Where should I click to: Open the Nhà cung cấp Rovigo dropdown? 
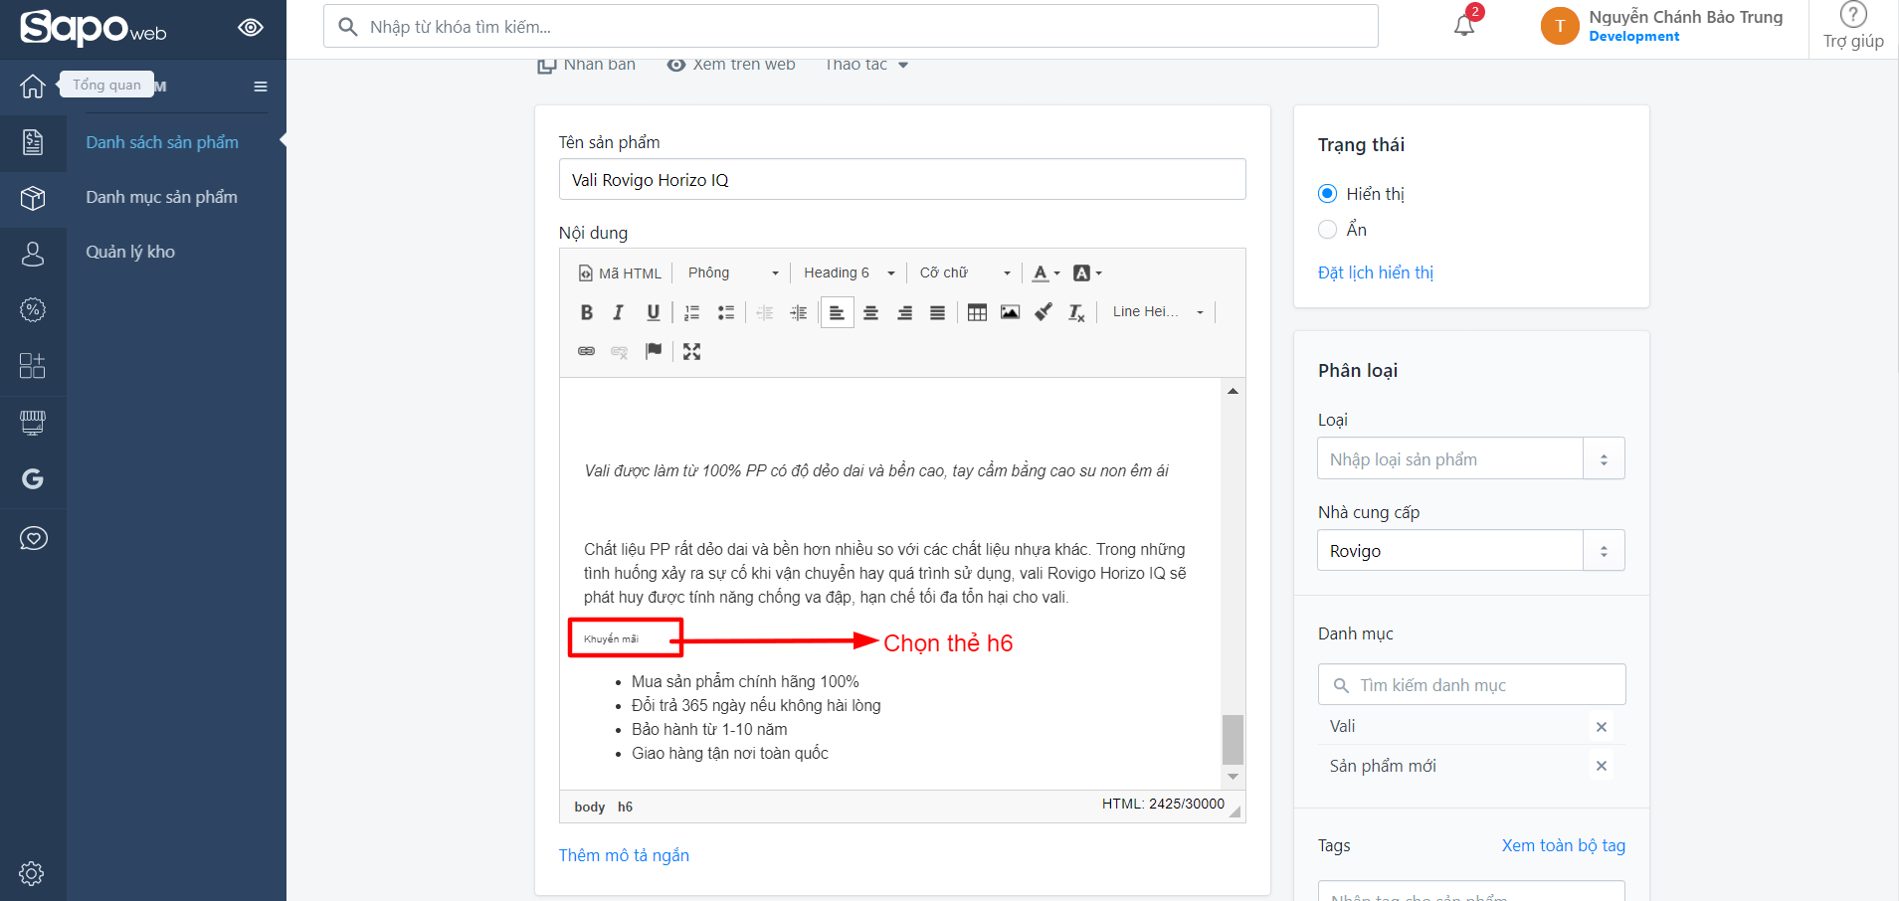1471,550
